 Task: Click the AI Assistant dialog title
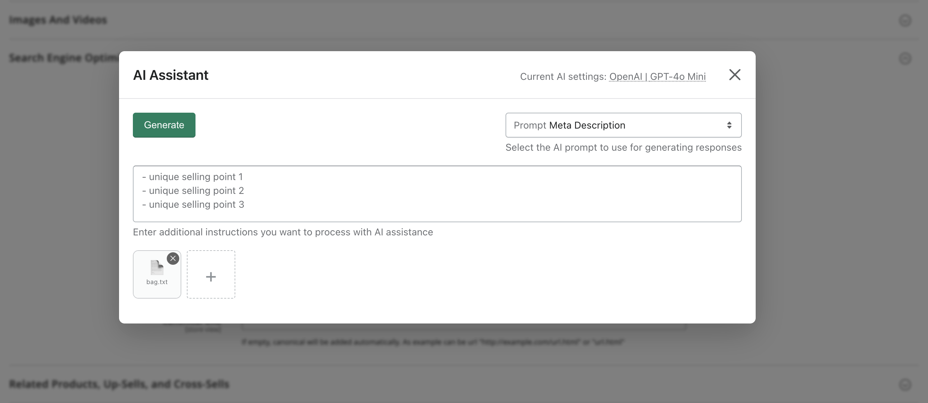pos(171,75)
